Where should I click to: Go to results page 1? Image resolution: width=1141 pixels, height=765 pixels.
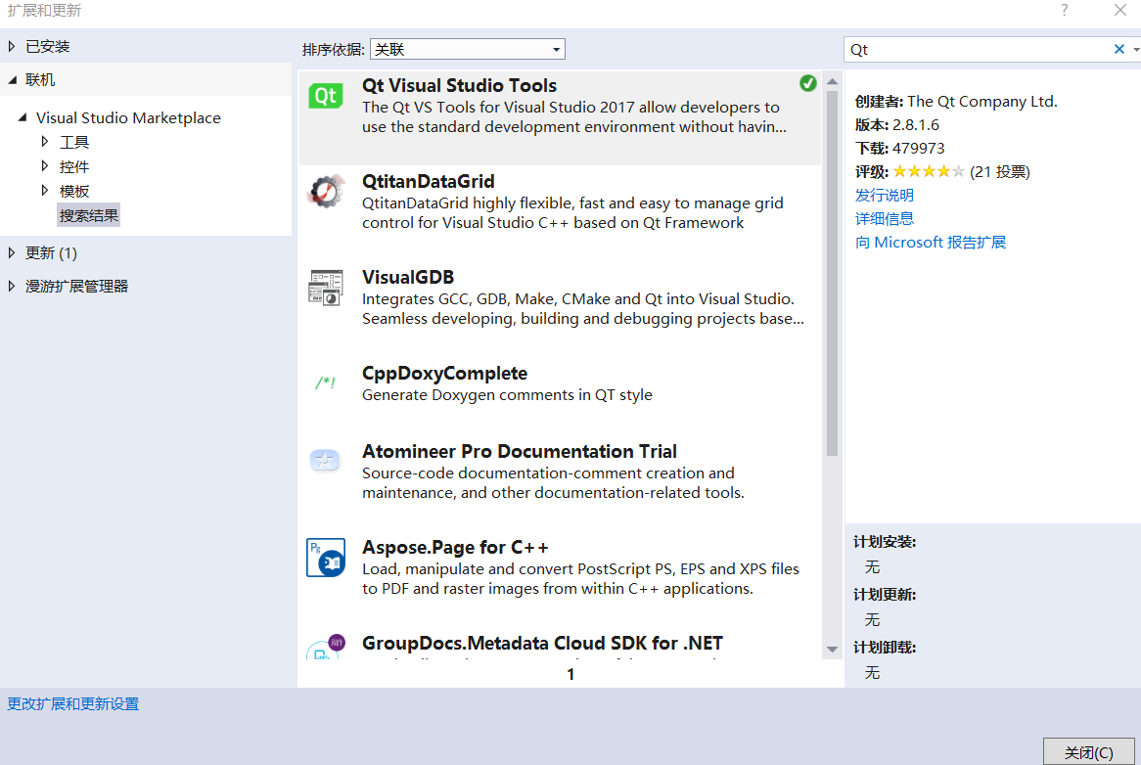click(x=570, y=674)
